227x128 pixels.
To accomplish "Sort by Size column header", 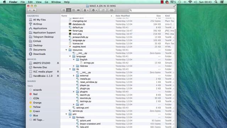I will tap(159, 16).
